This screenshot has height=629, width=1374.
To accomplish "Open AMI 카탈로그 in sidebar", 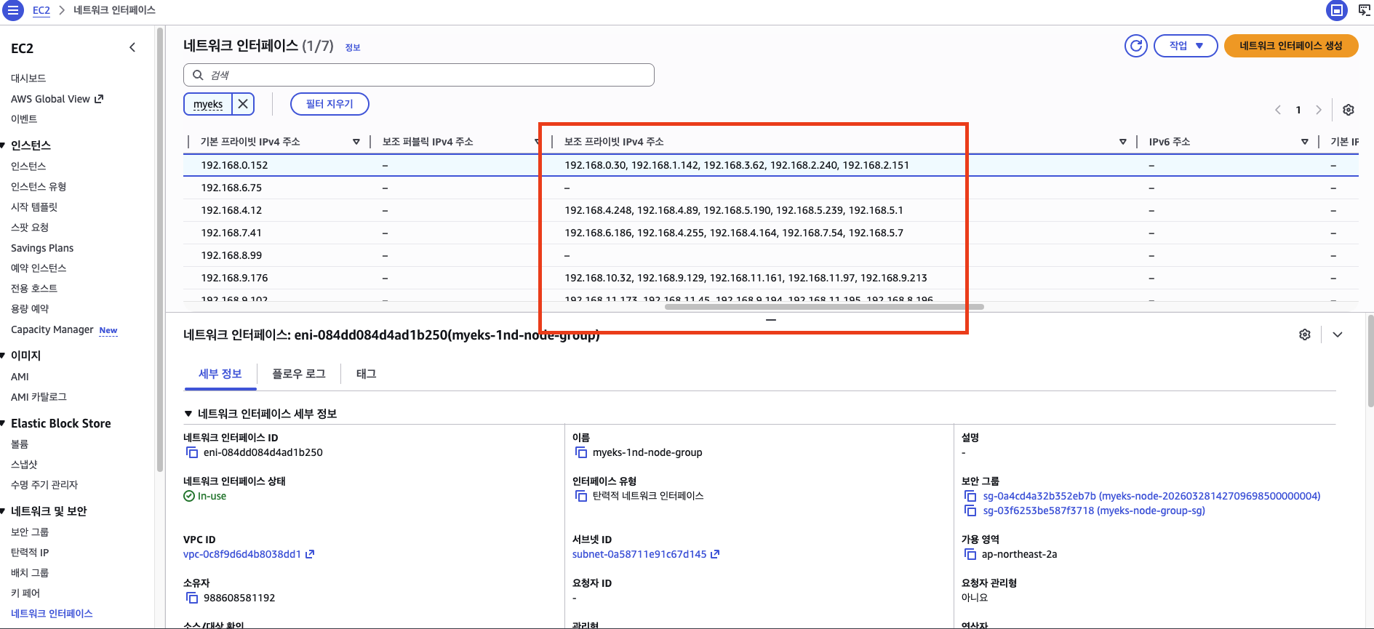I will tap(39, 397).
